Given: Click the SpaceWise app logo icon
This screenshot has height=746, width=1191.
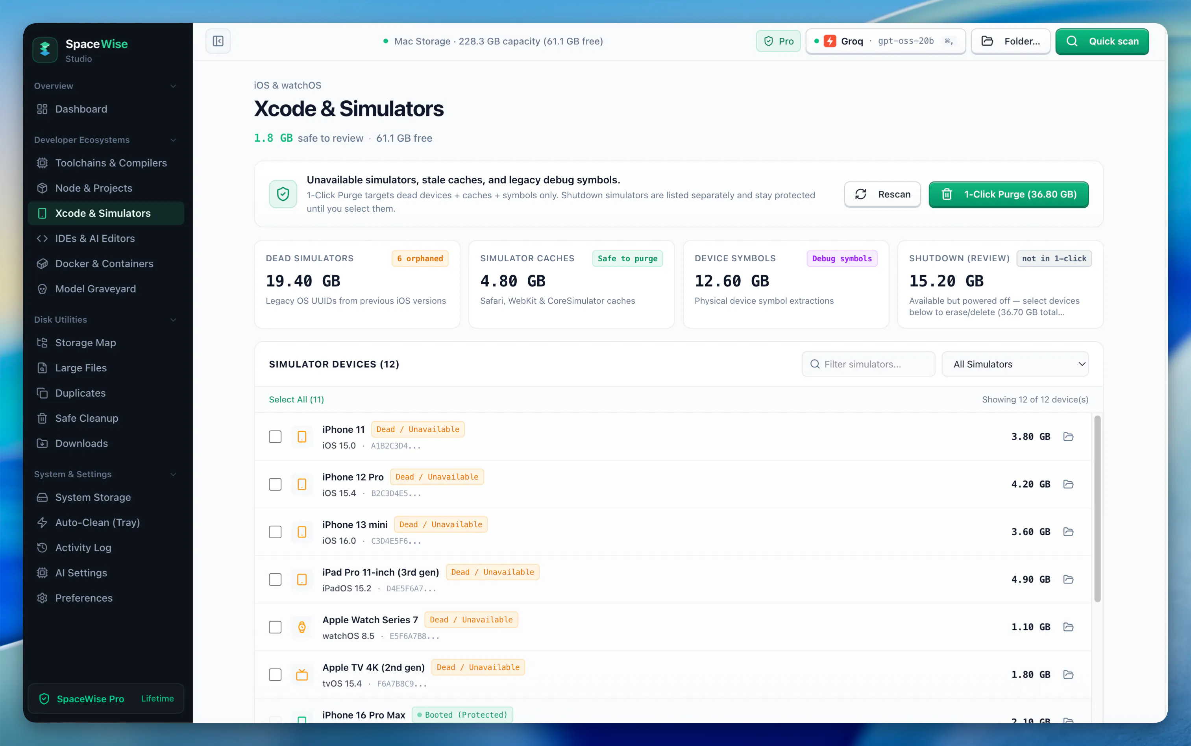Looking at the screenshot, I should tap(45, 50).
